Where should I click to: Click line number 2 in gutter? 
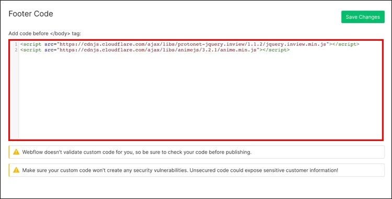pyautogui.click(x=16, y=50)
